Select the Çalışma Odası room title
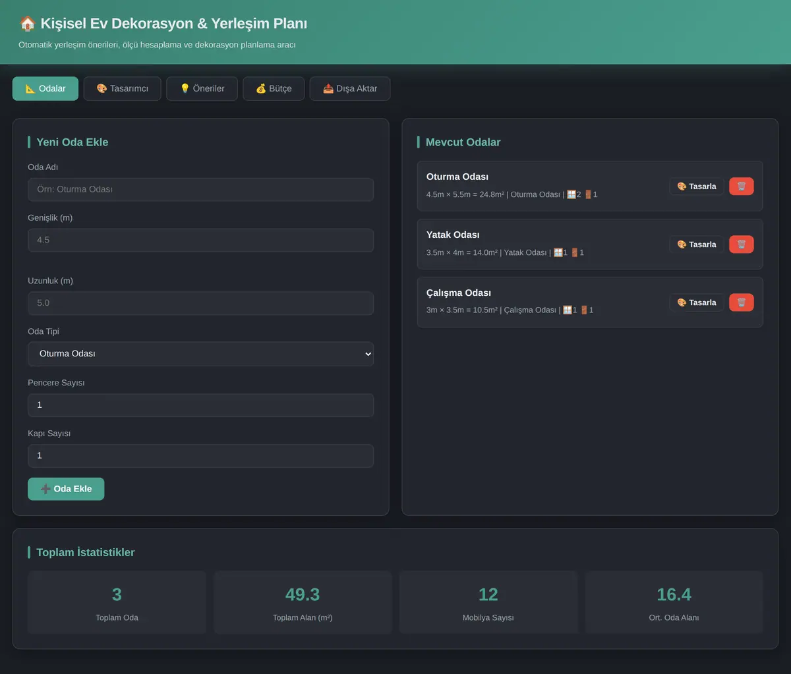 [x=459, y=293]
